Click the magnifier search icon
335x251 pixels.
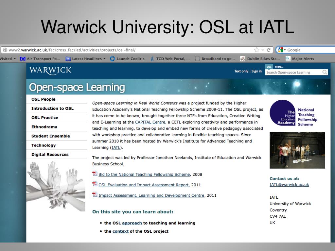tap(325, 72)
